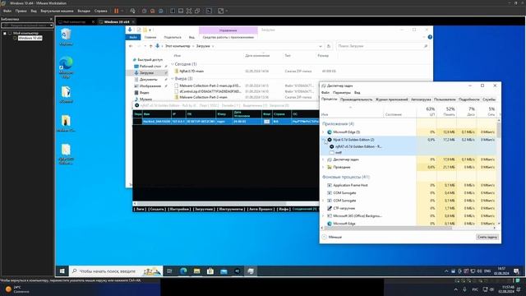Open the VMware snapshot manager icon
This screenshot has width=526, height=296.
161,11
